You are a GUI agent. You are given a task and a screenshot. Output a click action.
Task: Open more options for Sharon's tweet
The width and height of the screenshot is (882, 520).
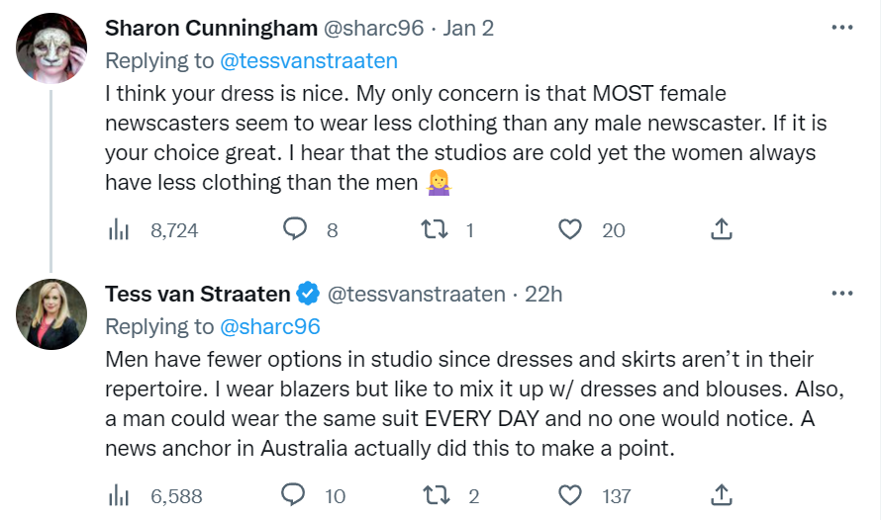(842, 28)
